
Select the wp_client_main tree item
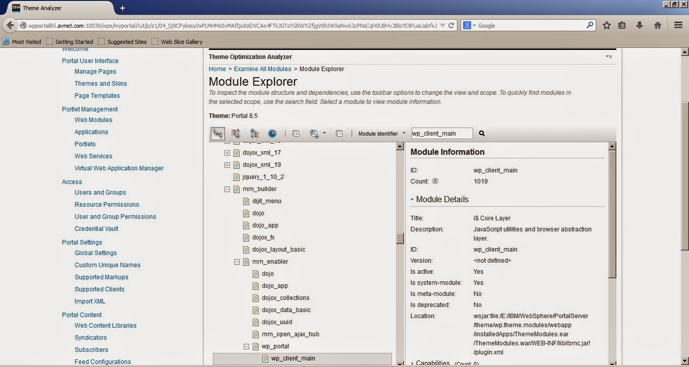click(302, 358)
